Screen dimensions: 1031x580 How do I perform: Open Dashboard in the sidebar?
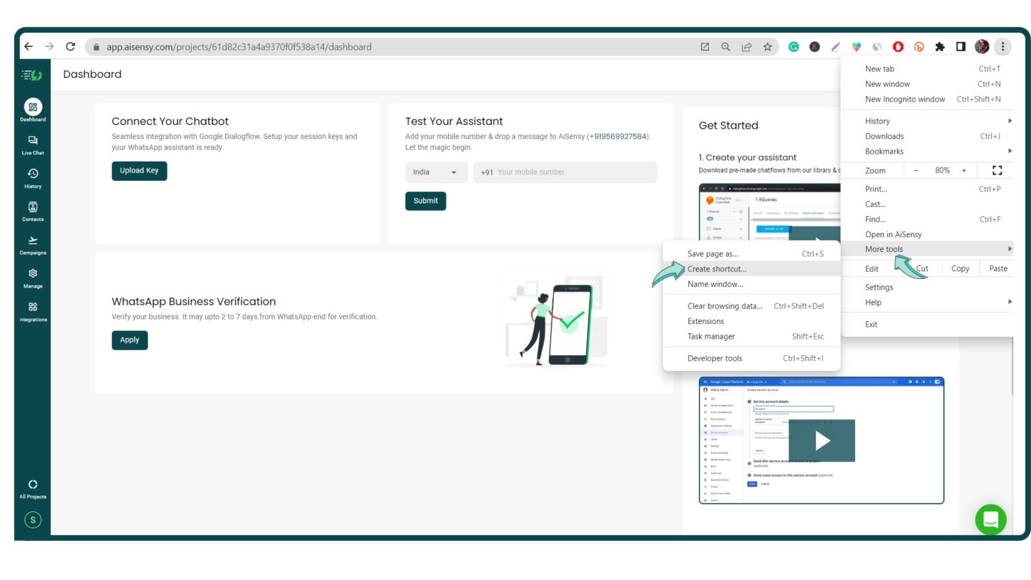(33, 111)
